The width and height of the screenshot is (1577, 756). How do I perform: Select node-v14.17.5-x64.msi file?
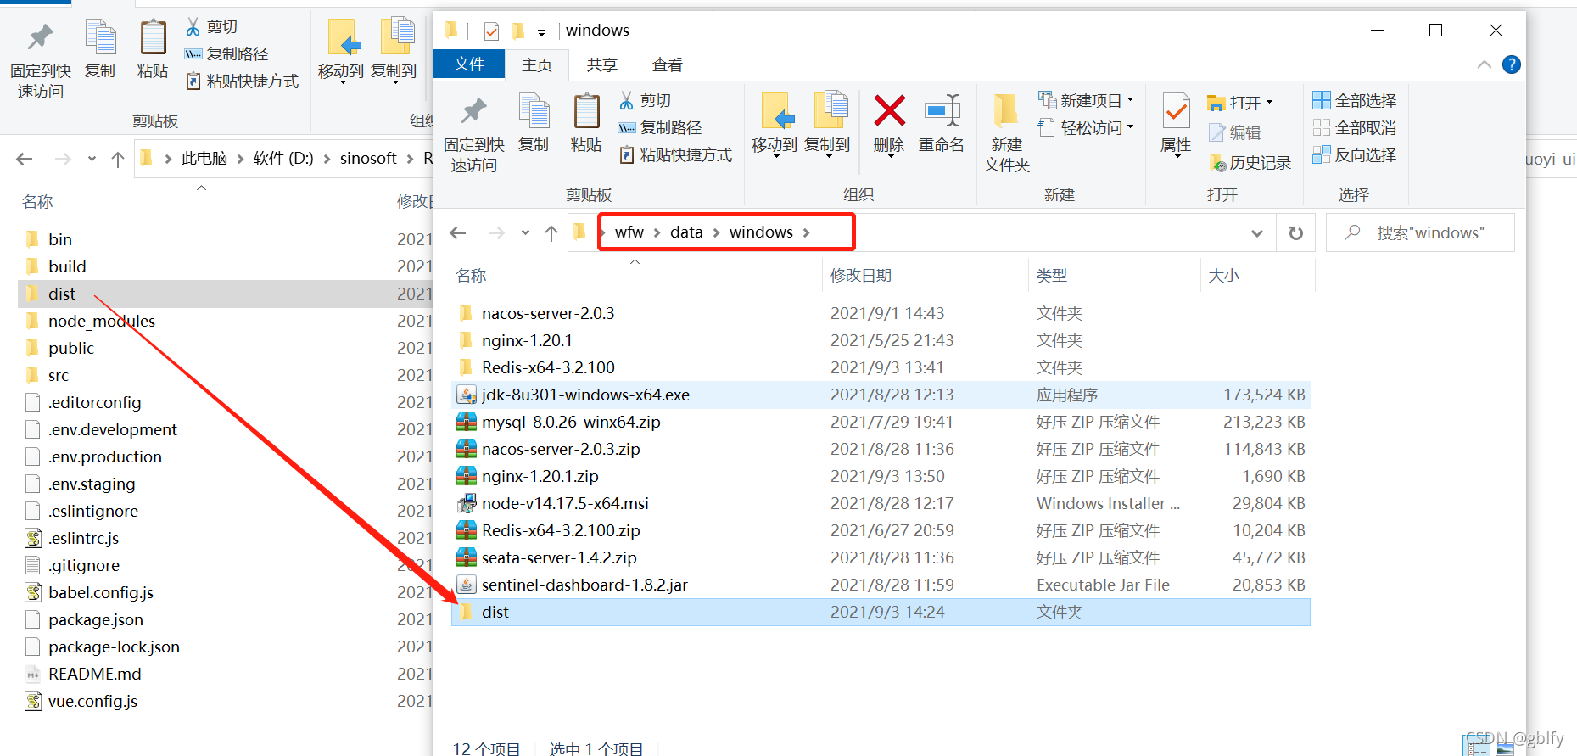point(881,503)
